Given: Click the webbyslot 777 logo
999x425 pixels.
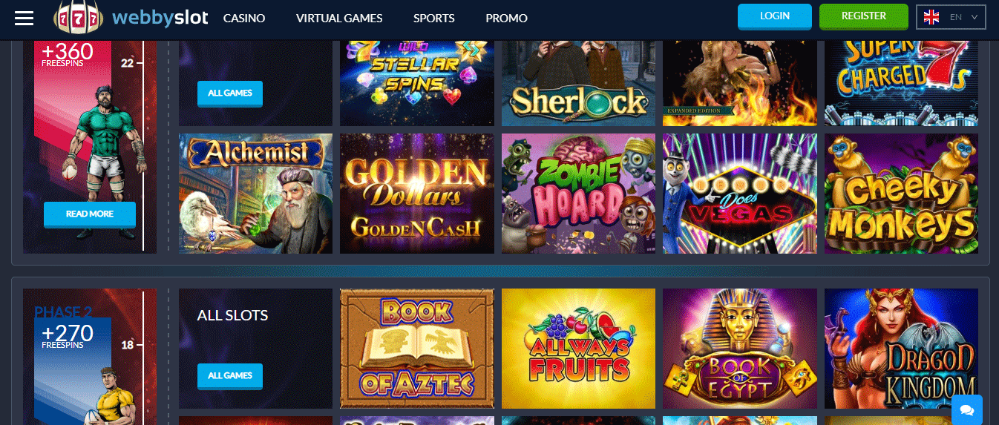Looking at the screenshot, I should [x=131, y=18].
